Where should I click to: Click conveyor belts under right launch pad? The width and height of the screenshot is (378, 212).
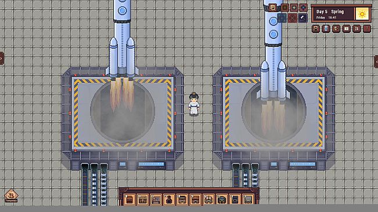(246, 175)
